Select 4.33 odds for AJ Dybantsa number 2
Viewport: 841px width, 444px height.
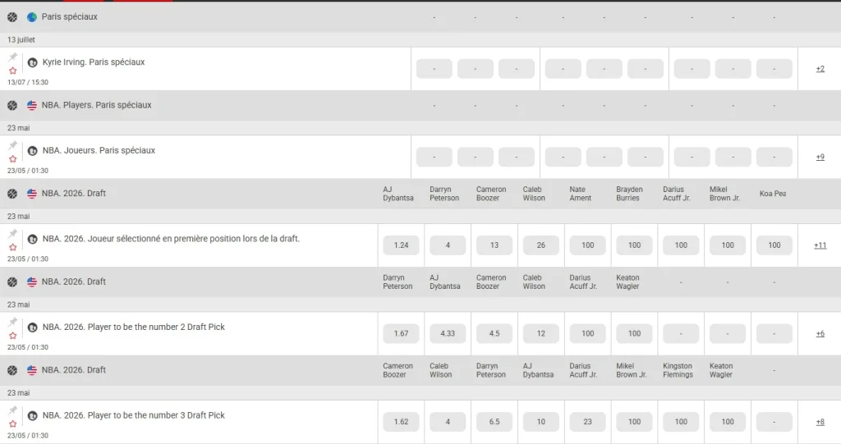click(448, 333)
